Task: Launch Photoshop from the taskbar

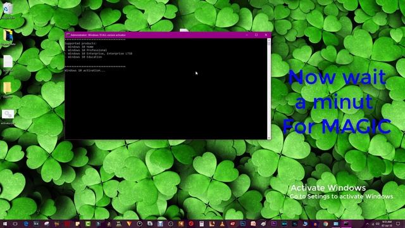Action: coord(243,224)
